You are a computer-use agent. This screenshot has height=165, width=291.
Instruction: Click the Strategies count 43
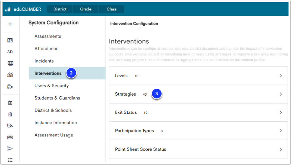(145, 94)
